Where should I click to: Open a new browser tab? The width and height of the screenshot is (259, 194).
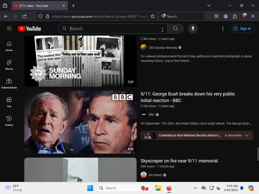point(73,6)
